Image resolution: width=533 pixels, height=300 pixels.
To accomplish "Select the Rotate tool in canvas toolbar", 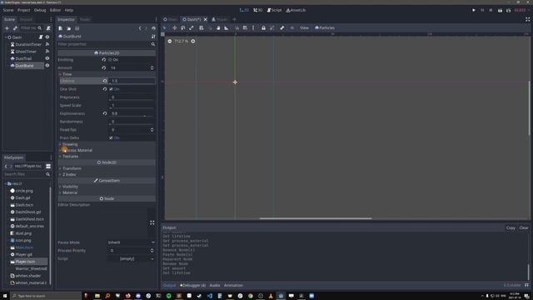I will pyautogui.click(x=183, y=27).
